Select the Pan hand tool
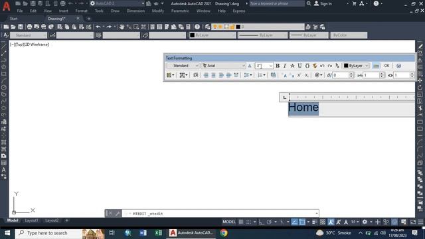 [122, 27]
